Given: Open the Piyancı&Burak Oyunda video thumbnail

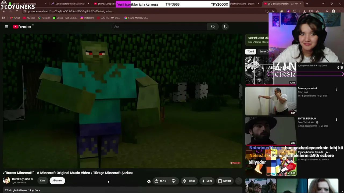Looking at the screenshot, I should click(x=271, y=161).
